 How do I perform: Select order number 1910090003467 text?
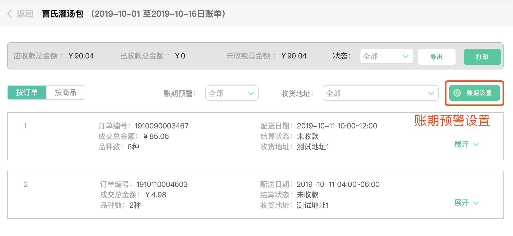(x=161, y=126)
